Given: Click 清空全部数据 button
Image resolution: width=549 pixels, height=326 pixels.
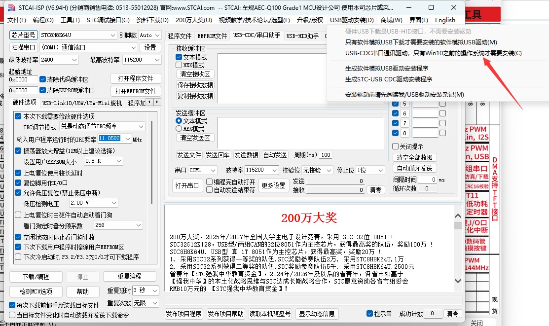Looking at the screenshot, I should (x=414, y=157).
